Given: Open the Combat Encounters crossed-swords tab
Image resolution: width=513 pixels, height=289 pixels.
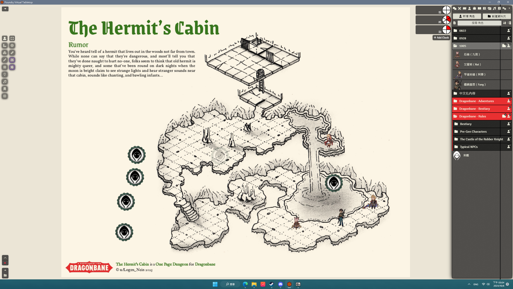Looking at the screenshot, I should point(459,9).
